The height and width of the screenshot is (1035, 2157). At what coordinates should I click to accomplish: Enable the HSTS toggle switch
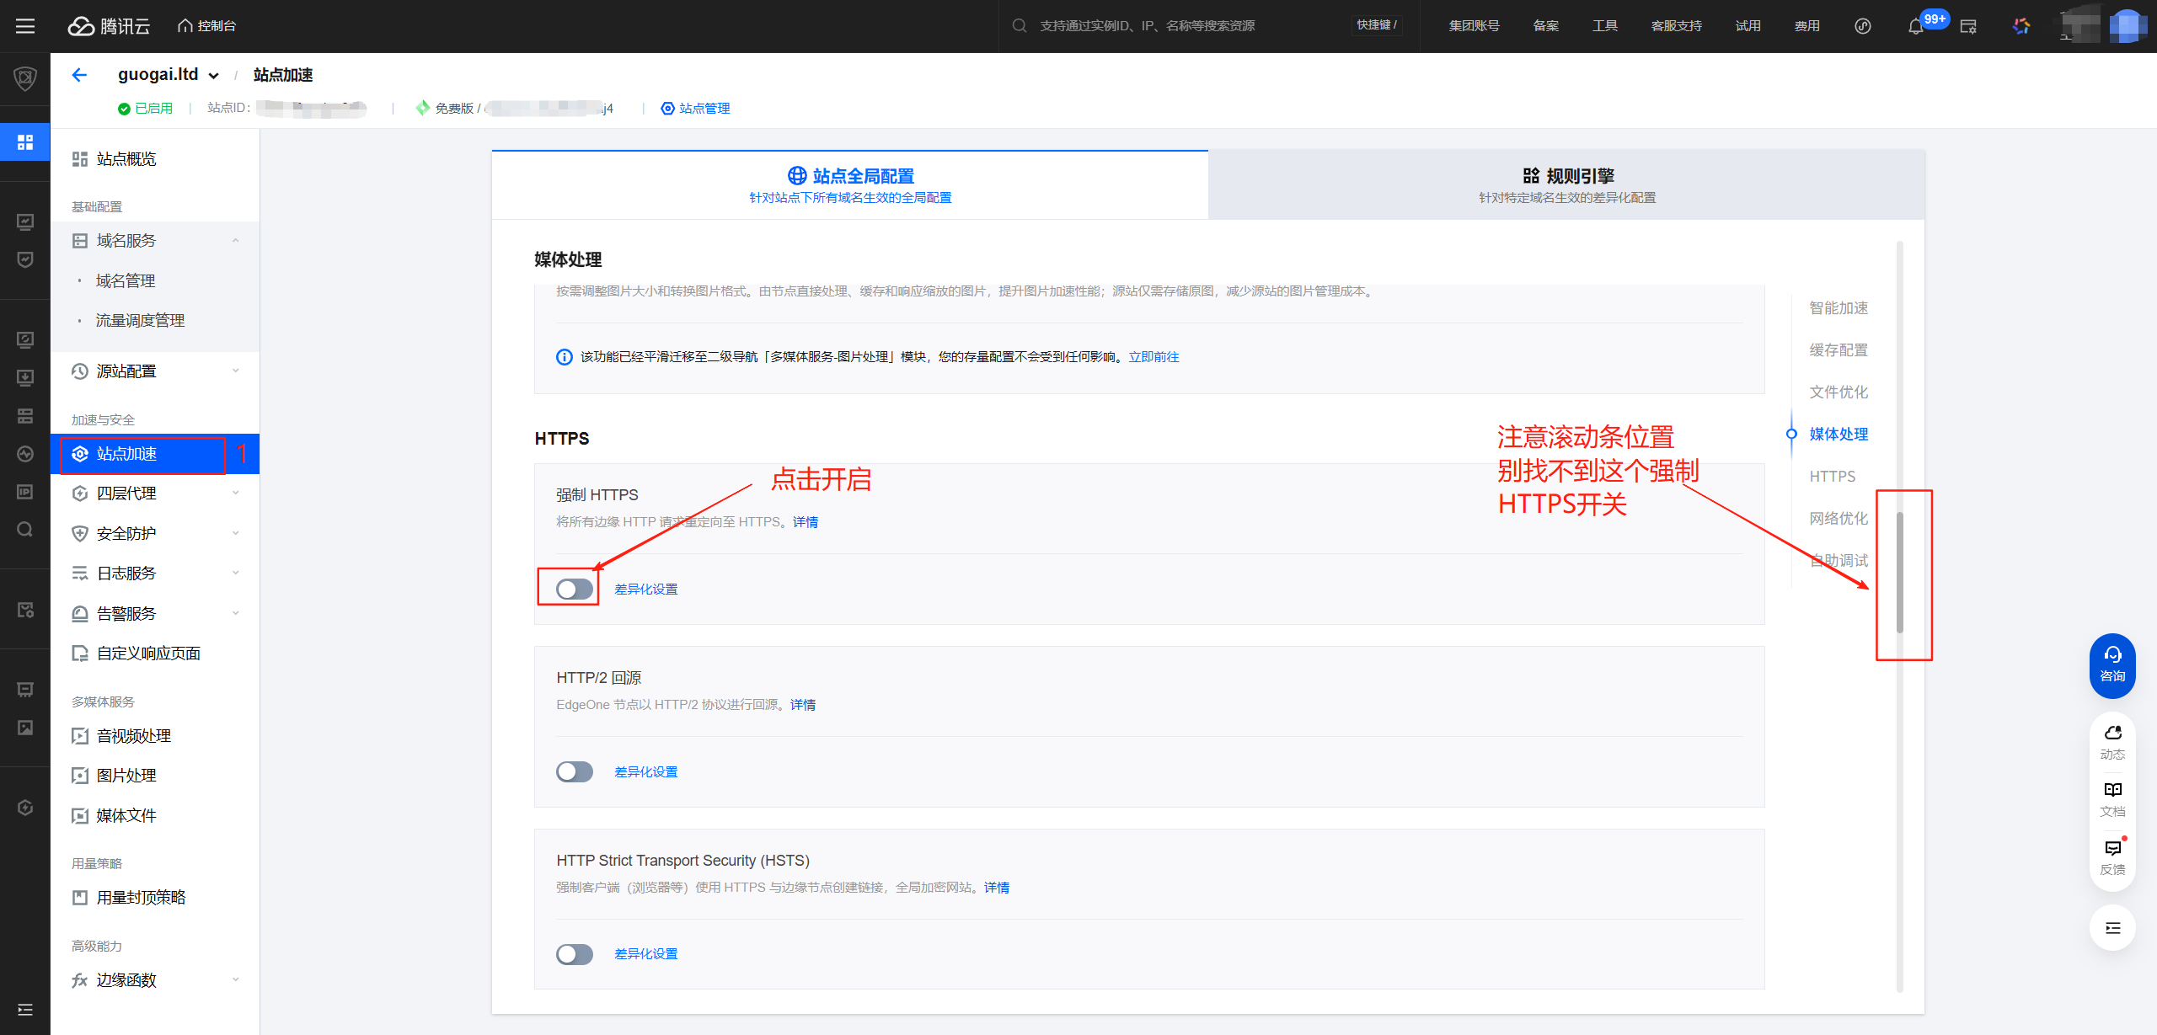574,953
